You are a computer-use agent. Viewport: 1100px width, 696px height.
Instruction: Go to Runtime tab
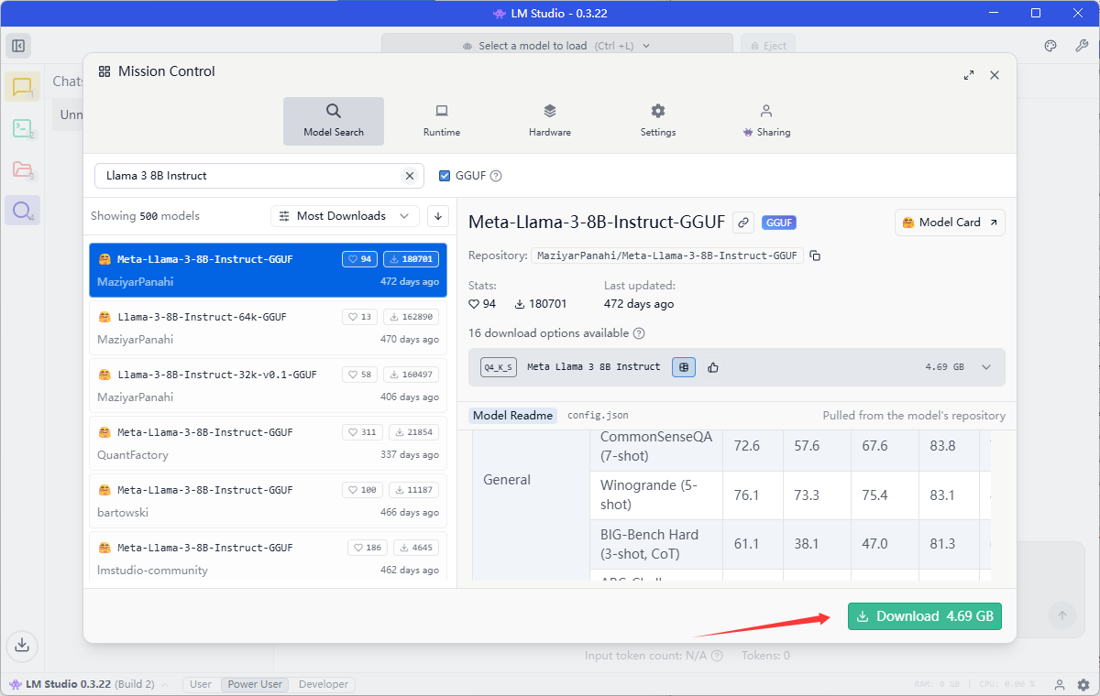point(442,121)
